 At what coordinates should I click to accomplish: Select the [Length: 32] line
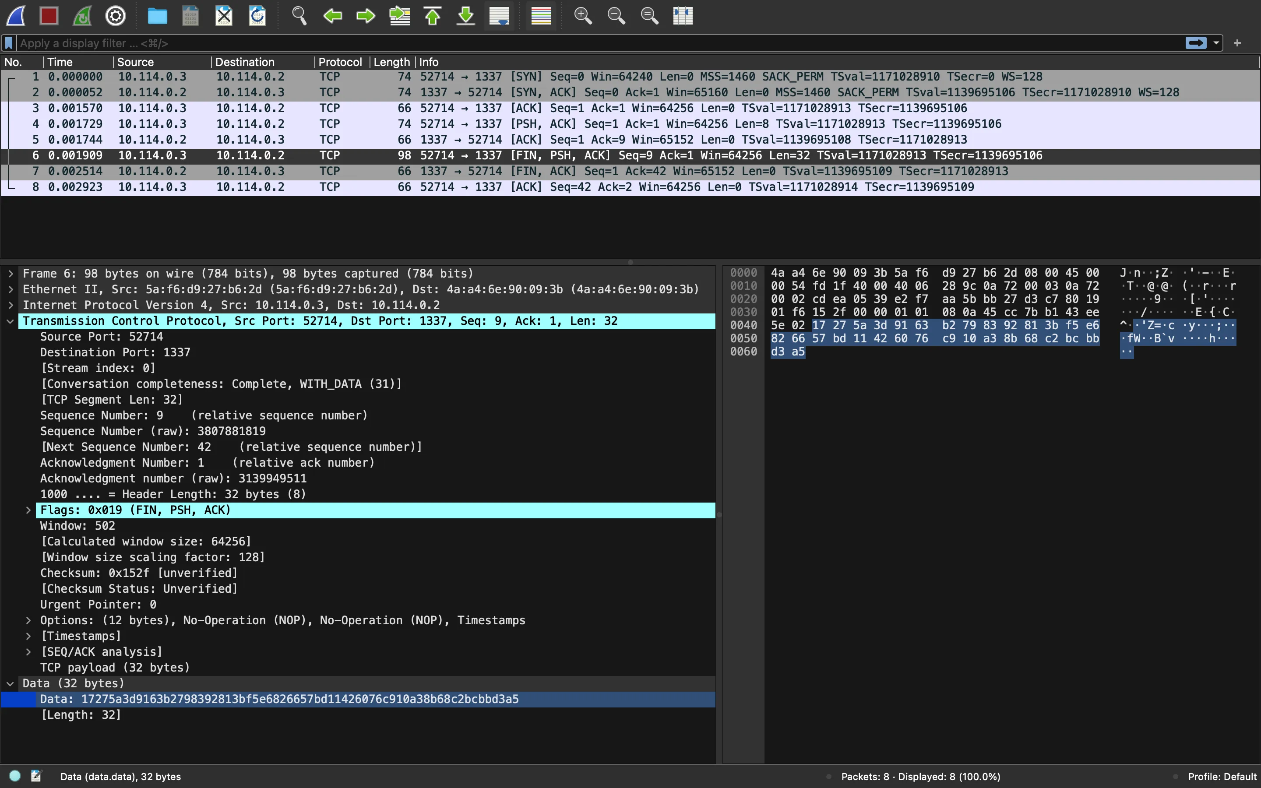81,715
